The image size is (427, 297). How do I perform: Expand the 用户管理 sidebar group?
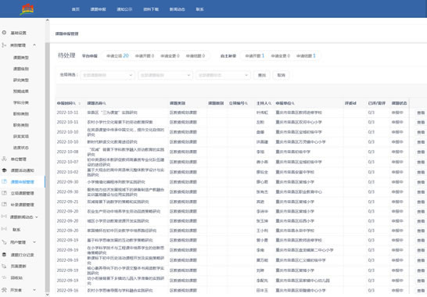point(34,242)
